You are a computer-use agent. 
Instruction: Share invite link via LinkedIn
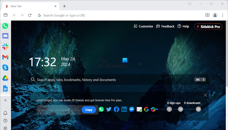click(x=124, y=110)
